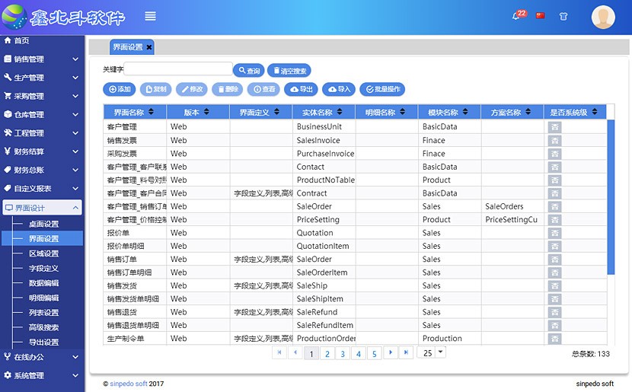Toggle 是否系统级 for 销售发票 row
This screenshot has width=632, height=392.
pyautogui.click(x=555, y=140)
